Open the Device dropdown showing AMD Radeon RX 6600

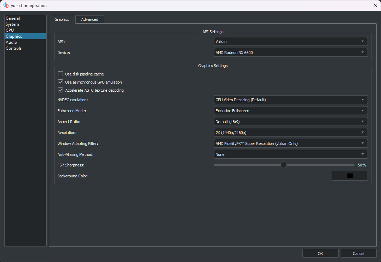pyautogui.click(x=290, y=52)
